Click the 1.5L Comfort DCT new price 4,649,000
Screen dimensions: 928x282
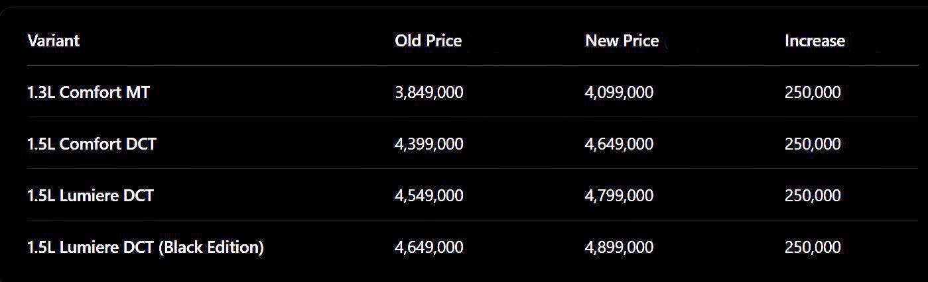tap(619, 144)
